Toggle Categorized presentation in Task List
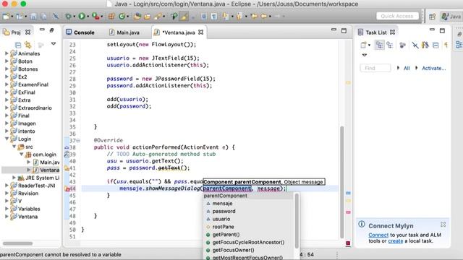 coord(379,45)
